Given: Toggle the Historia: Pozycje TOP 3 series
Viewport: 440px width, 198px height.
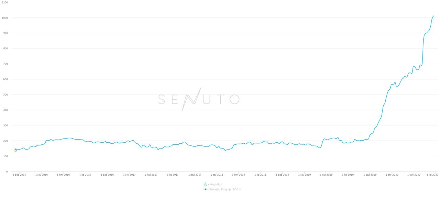Looking at the screenshot, I should (224, 189).
